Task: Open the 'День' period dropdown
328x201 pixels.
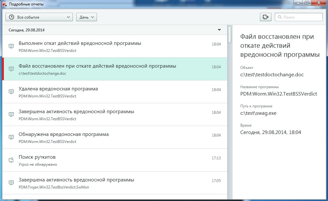Action: (x=86, y=17)
